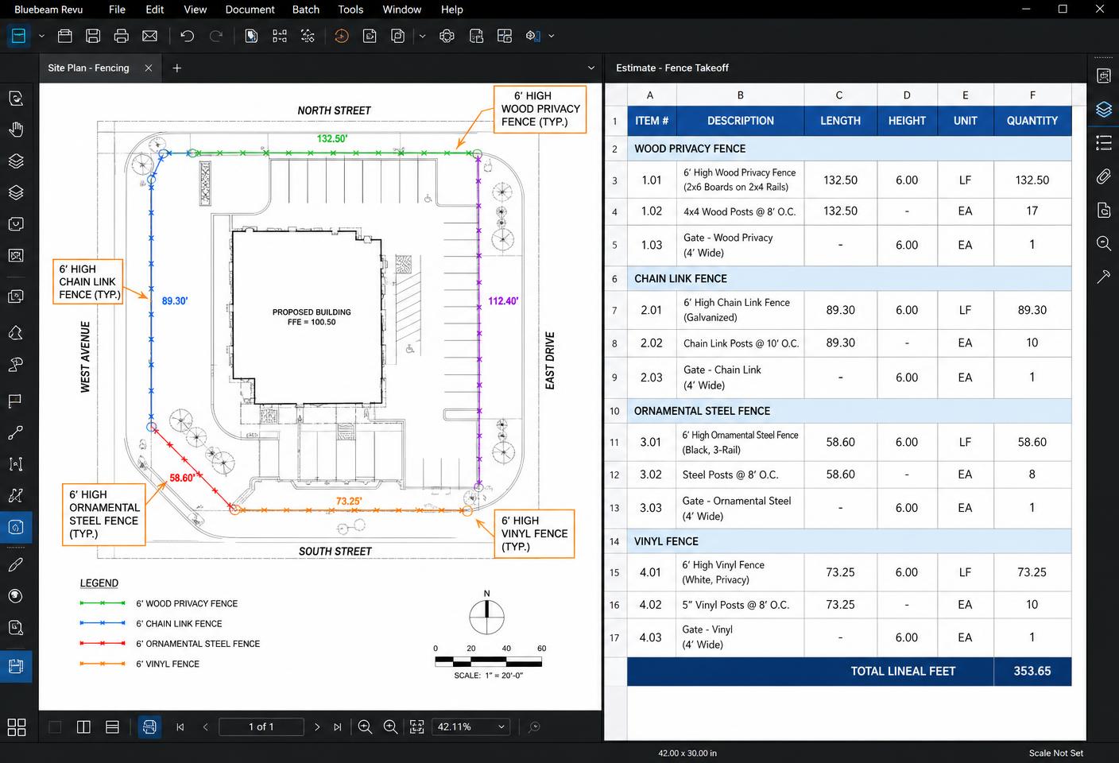Open the list panel icon on right sidebar
The width and height of the screenshot is (1119, 763).
tap(1103, 143)
